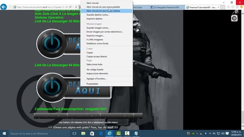Click the '¿Desea una página web gratis?' link

(83, 127)
